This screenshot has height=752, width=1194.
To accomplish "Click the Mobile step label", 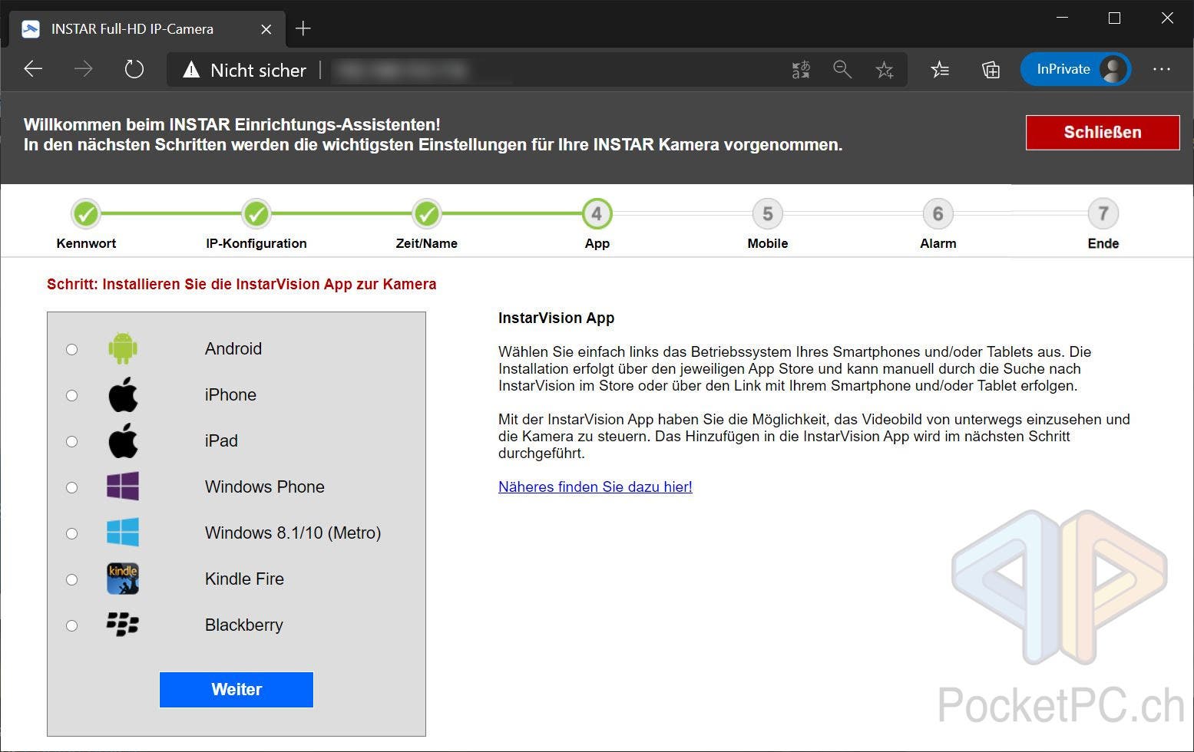I will pyautogui.click(x=768, y=243).
